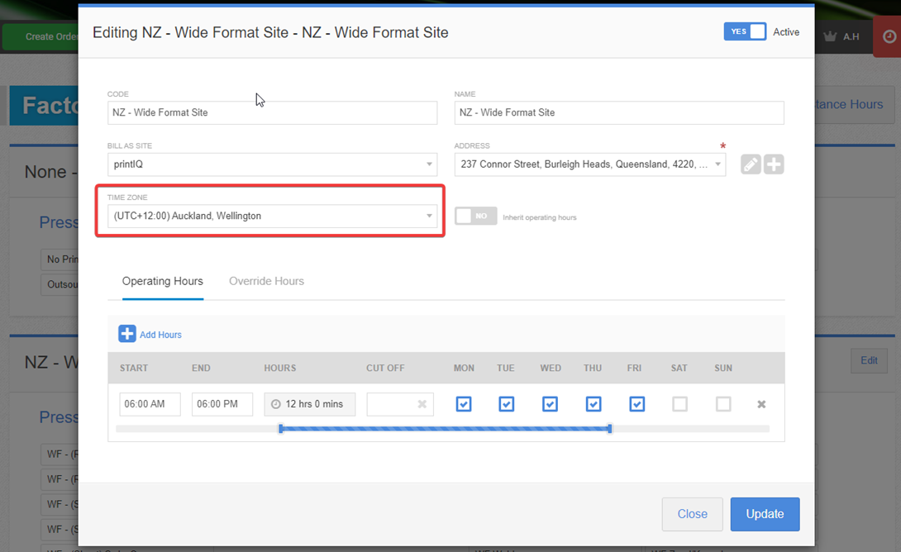Click the HOURS column header

point(280,368)
